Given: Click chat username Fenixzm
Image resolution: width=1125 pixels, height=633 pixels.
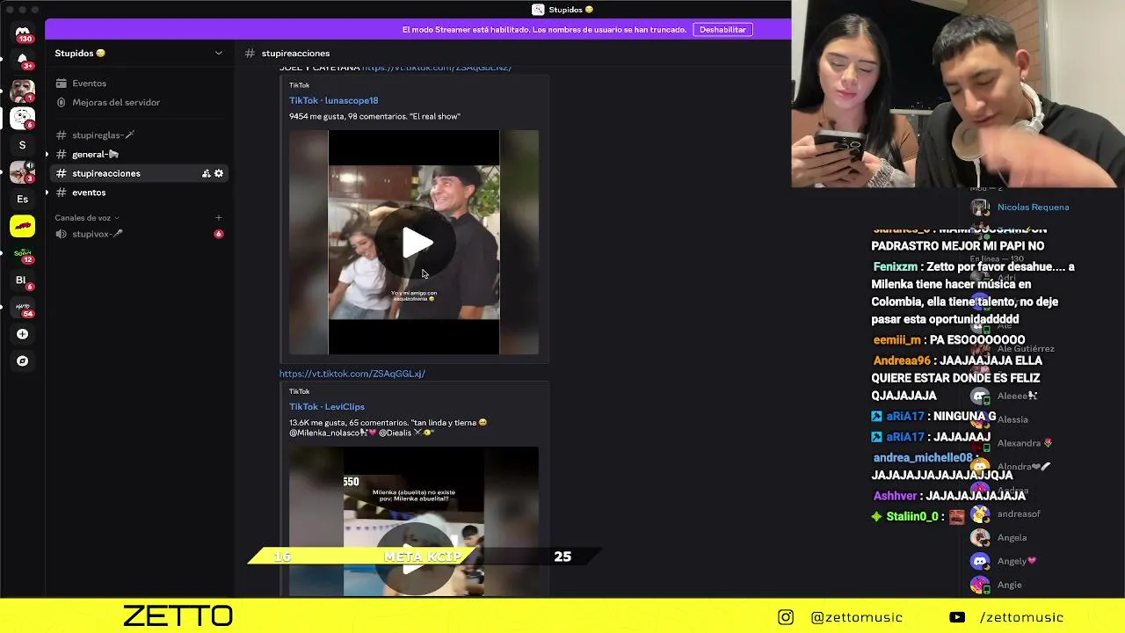Looking at the screenshot, I should [x=895, y=266].
